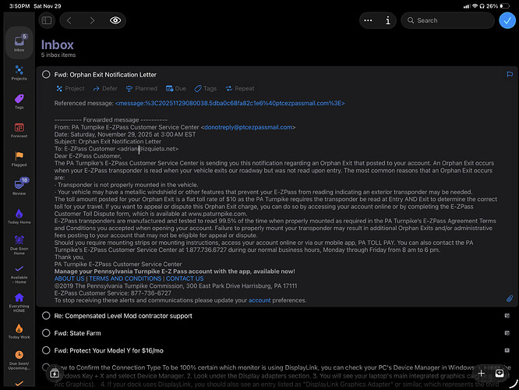This screenshot has width=519, height=390.
Task: Switch to the Flagged perspective
Action: (18, 158)
